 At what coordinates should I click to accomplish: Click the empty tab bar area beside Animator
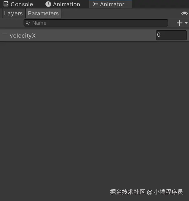pyautogui.click(x=160, y=4)
